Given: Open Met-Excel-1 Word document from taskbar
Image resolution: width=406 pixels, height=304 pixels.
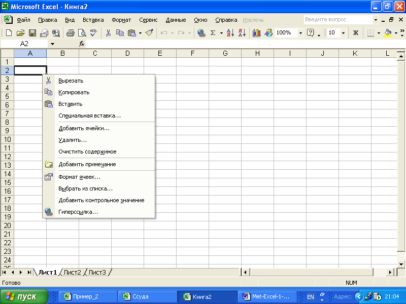Looking at the screenshot, I should [267, 296].
